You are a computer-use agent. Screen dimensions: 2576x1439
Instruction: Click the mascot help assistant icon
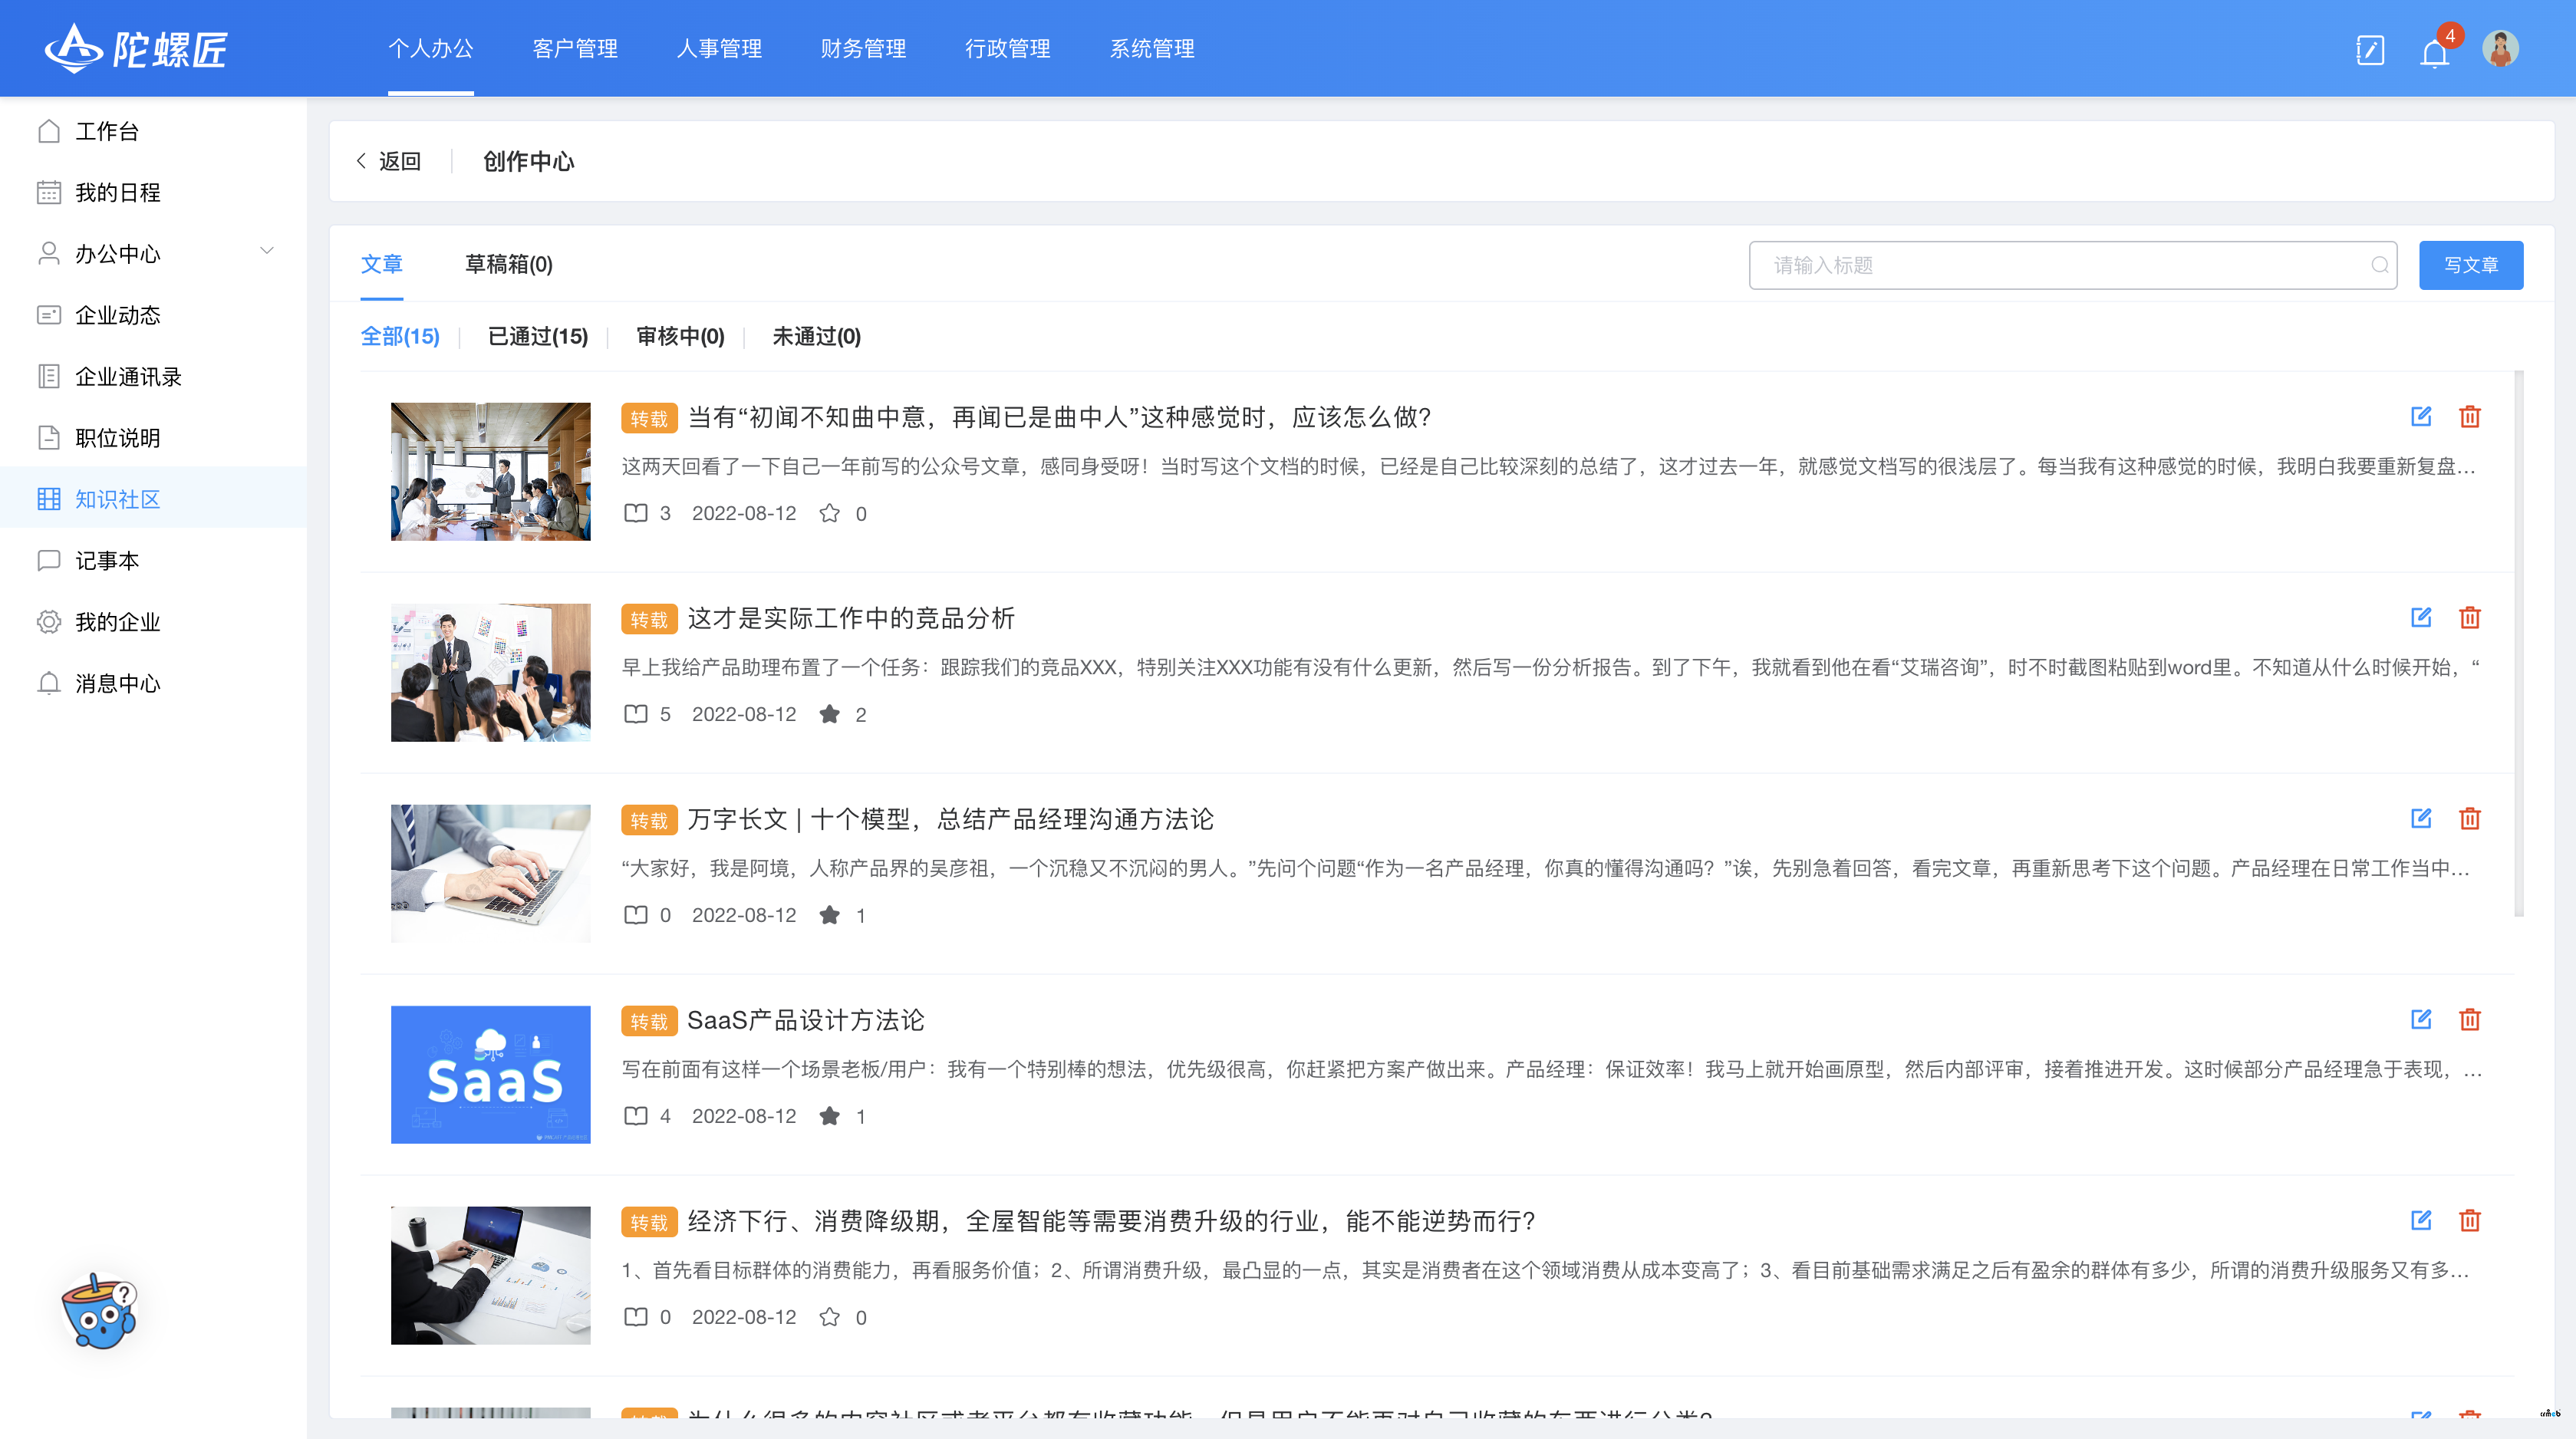click(x=99, y=1311)
